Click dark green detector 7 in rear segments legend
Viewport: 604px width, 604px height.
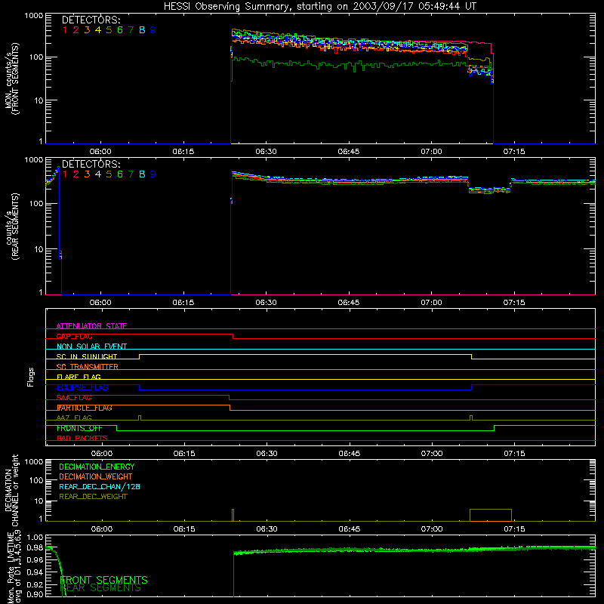tap(131, 174)
